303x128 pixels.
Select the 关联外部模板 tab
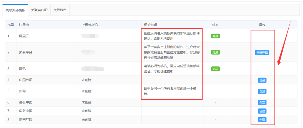pyautogui.click(x=15, y=10)
